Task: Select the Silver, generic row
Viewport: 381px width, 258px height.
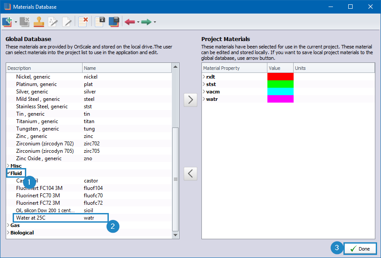Action: (x=89, y=92)
